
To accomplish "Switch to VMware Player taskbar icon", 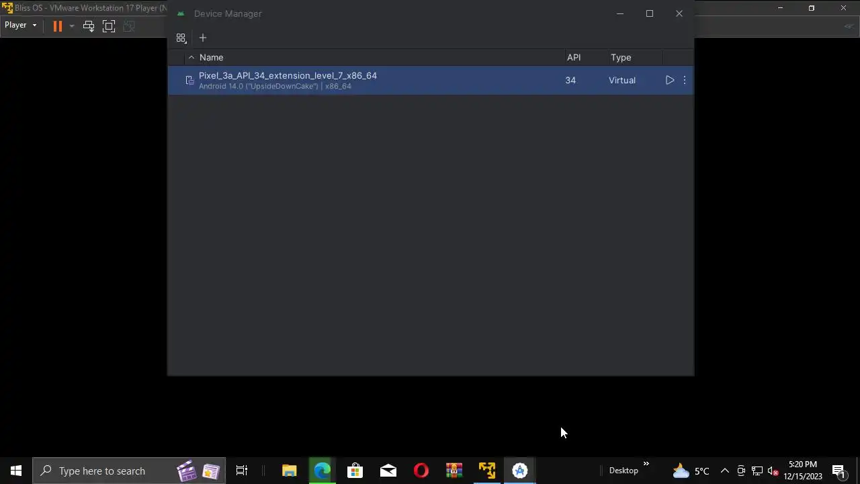I will [487, 471].
